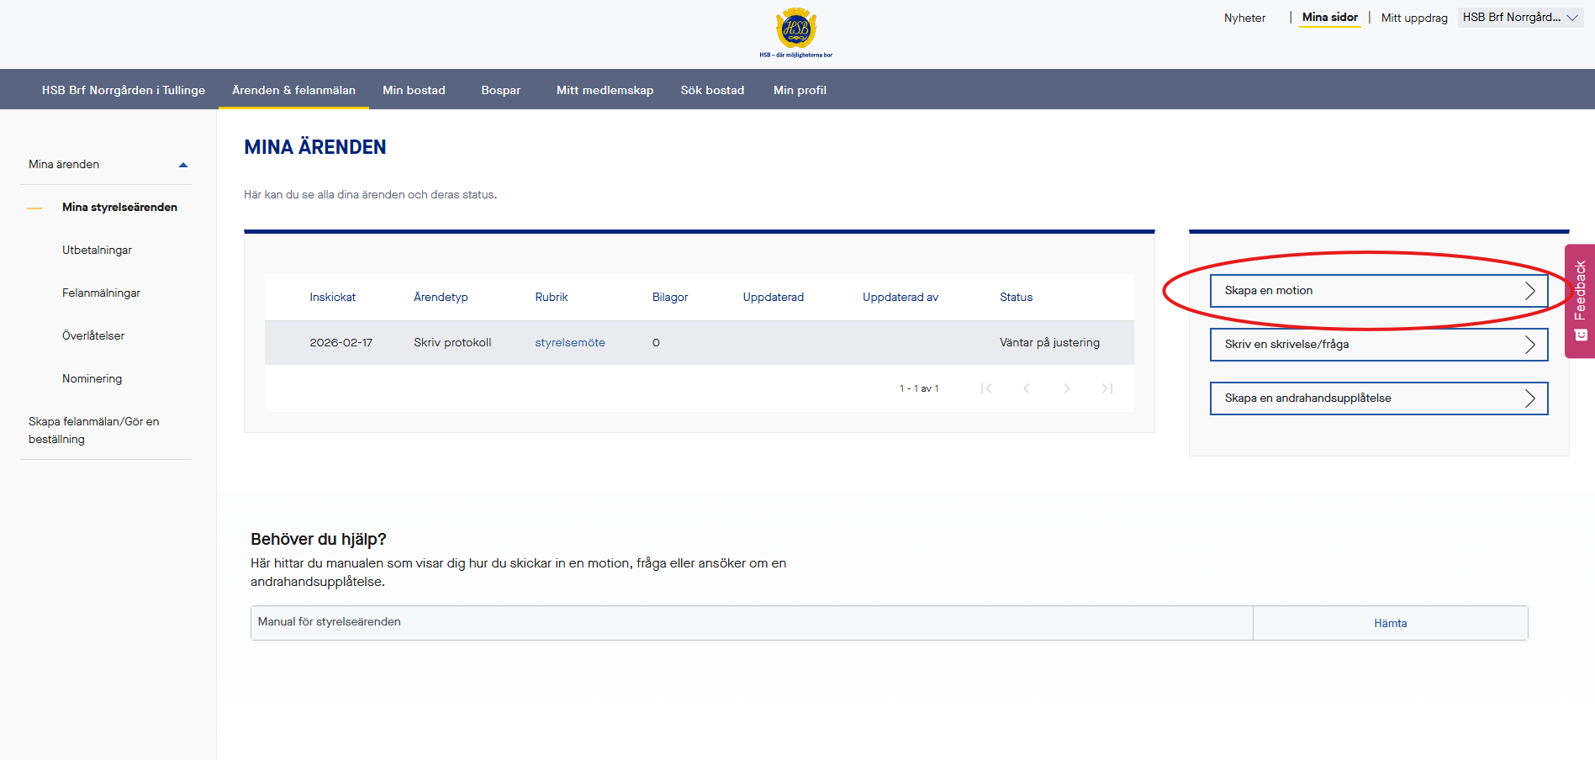Open the pink Feedback side tab
The height and width of the screenshot is (760, 1595).
pos(1580,301)
